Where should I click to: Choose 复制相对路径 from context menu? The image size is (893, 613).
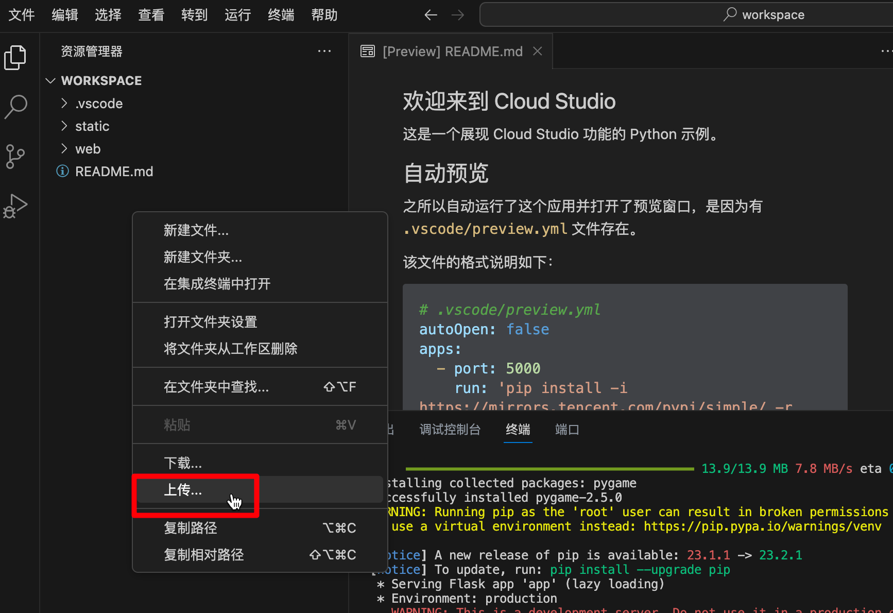(260, 555)
